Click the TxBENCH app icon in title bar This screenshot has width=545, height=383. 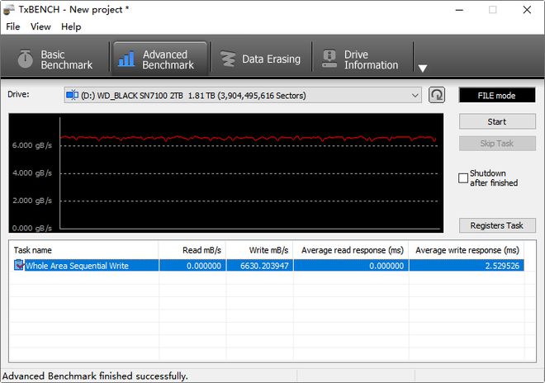9,10
